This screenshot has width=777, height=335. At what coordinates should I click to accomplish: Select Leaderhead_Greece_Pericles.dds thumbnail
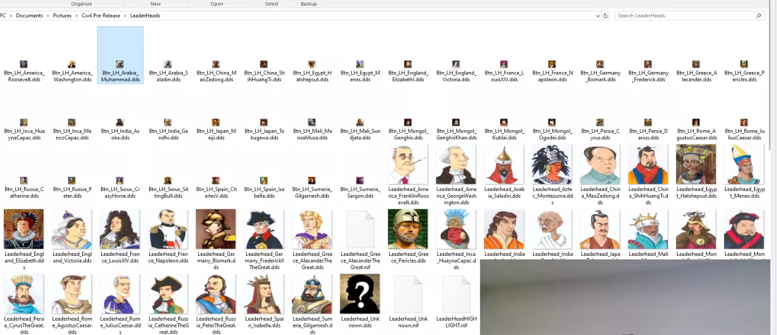(x=408, y=229)
